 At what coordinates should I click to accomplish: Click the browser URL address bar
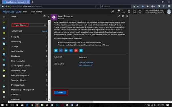point(53,7)
